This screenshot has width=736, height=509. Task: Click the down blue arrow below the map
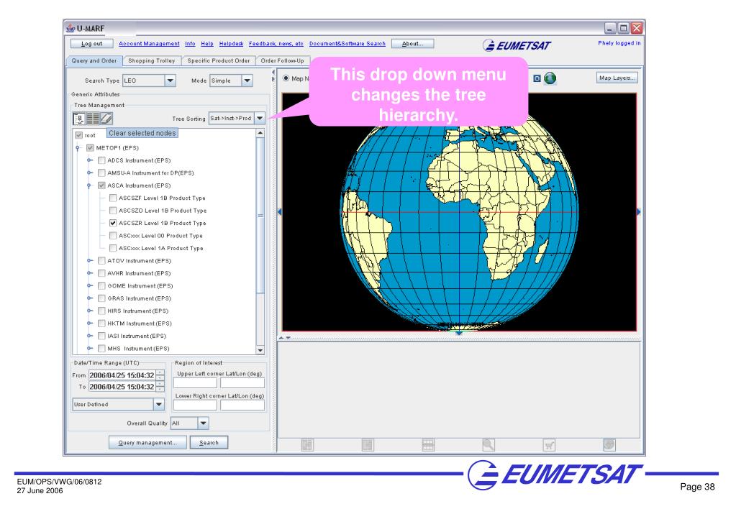pos(458,333)
